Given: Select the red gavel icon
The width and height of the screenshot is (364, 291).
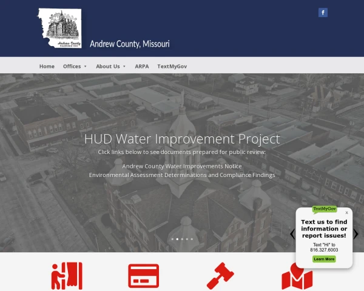Looking at the screenshot, I should point(220,276).
